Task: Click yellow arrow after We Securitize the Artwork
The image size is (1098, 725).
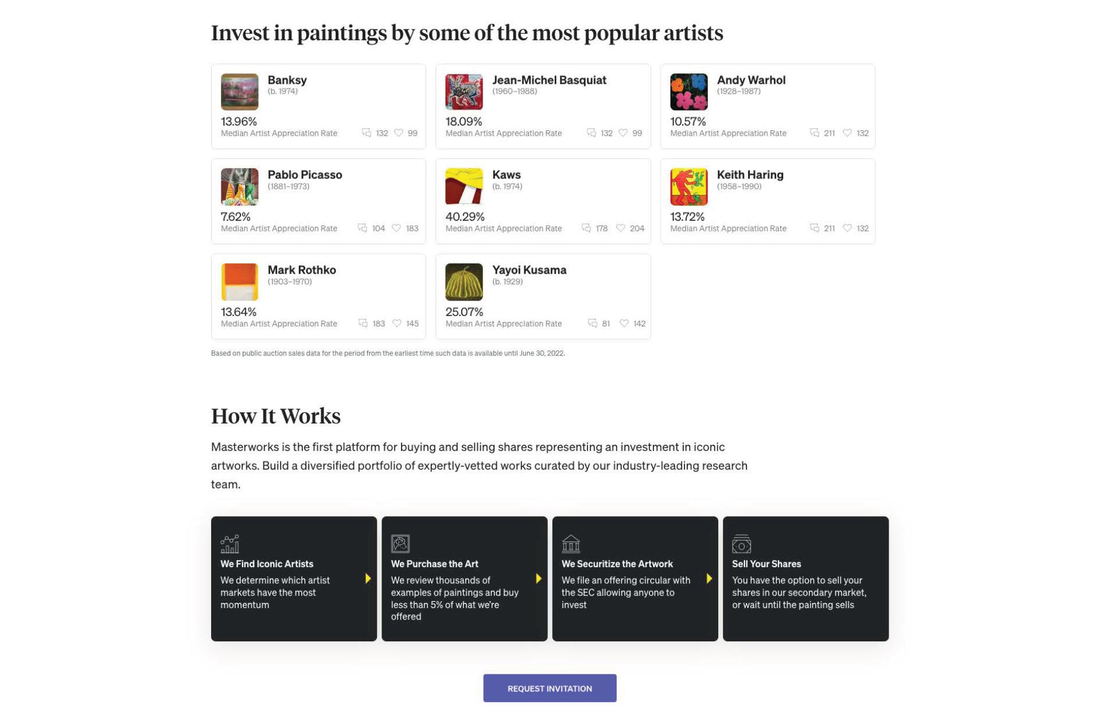Action: tap(709, 579)
